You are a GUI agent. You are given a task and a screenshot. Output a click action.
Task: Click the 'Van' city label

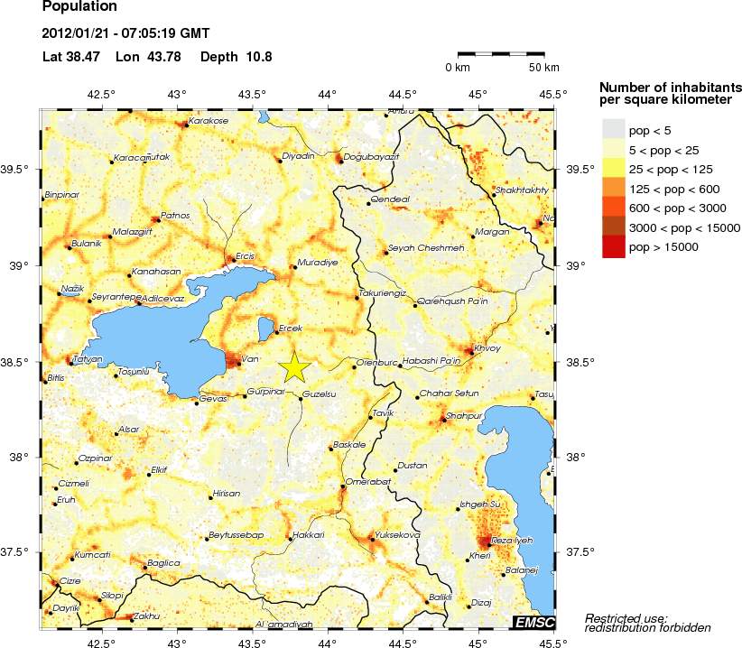(x=250, y=358)
